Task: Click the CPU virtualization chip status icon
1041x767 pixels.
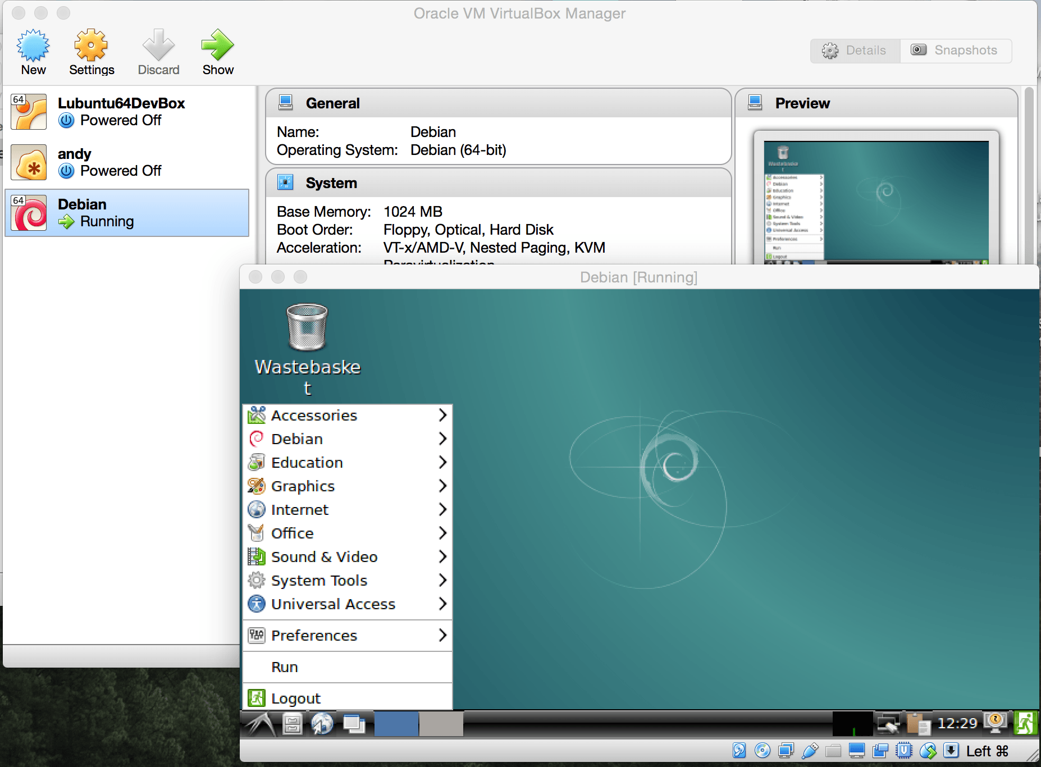Action: point(904,750)
